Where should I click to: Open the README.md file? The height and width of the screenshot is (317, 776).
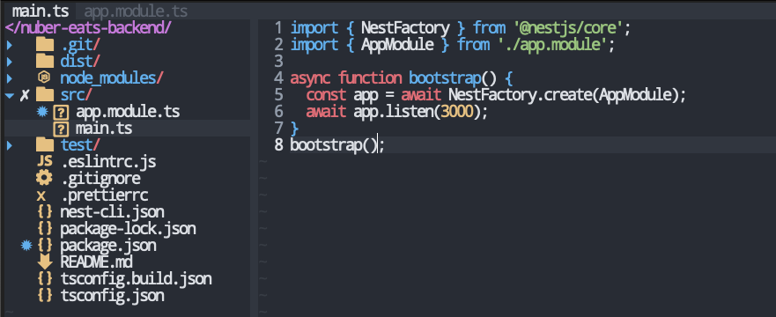(97, 262)
